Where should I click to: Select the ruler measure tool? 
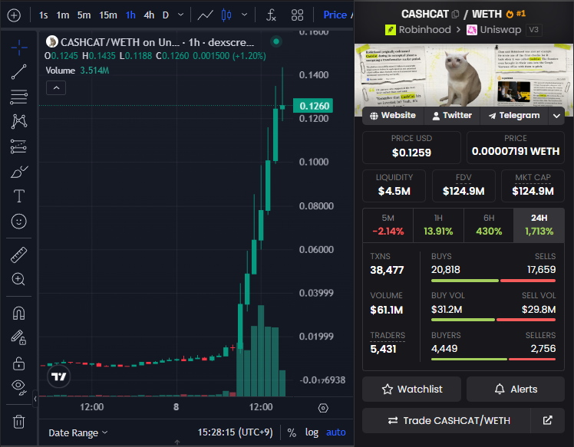click(x=19, y=255)
